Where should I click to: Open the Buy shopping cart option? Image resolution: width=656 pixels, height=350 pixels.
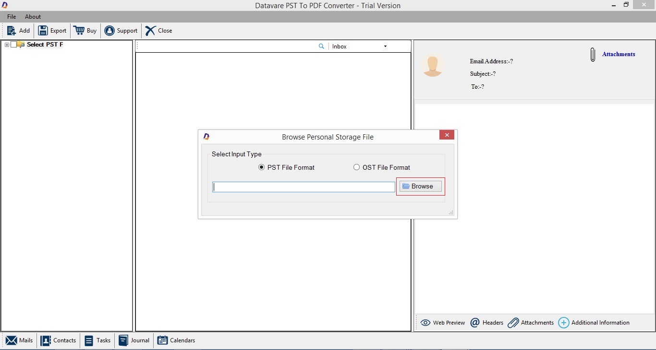coord(85,31)
